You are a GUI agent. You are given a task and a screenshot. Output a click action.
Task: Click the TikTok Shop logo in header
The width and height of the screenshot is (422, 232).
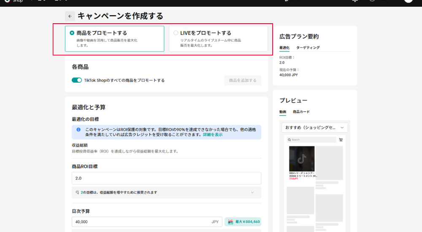[x=7, y=1]
